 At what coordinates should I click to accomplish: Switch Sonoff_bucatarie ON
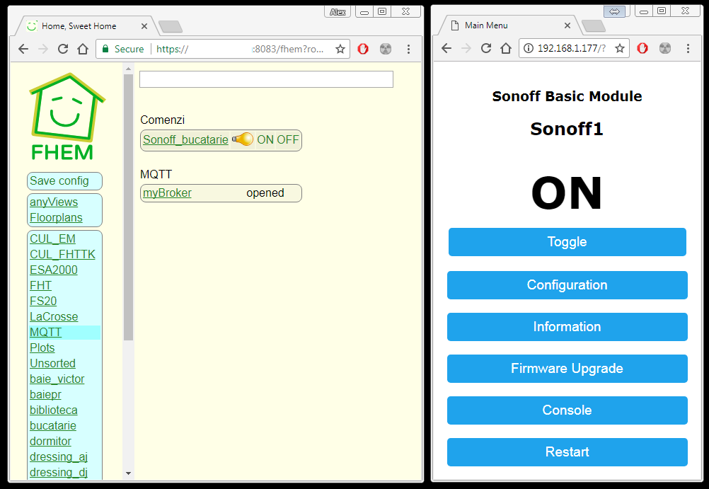tap(265, 139)
